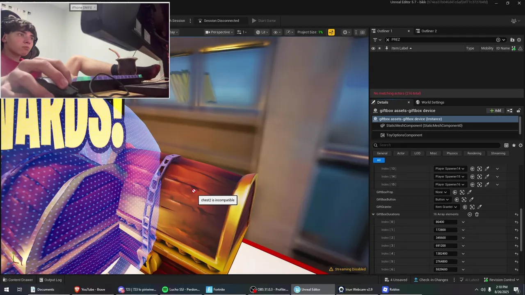This screenshot has height=295, width=525.
Task: Open the Content Drawer
Action: tap(18, 280)
